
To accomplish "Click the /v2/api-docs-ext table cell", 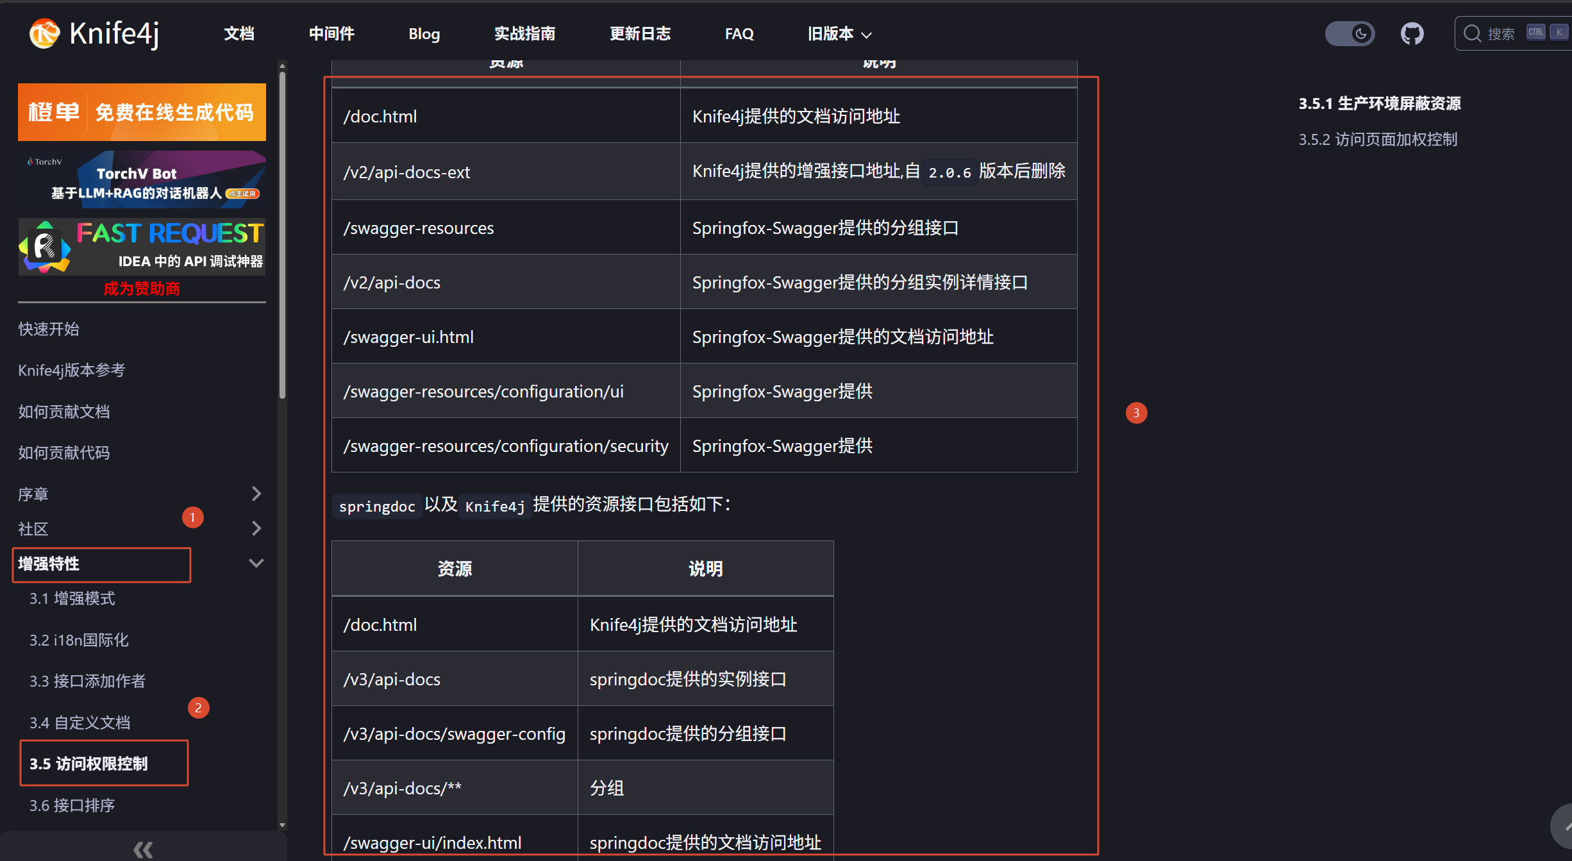I will point(506,171).
